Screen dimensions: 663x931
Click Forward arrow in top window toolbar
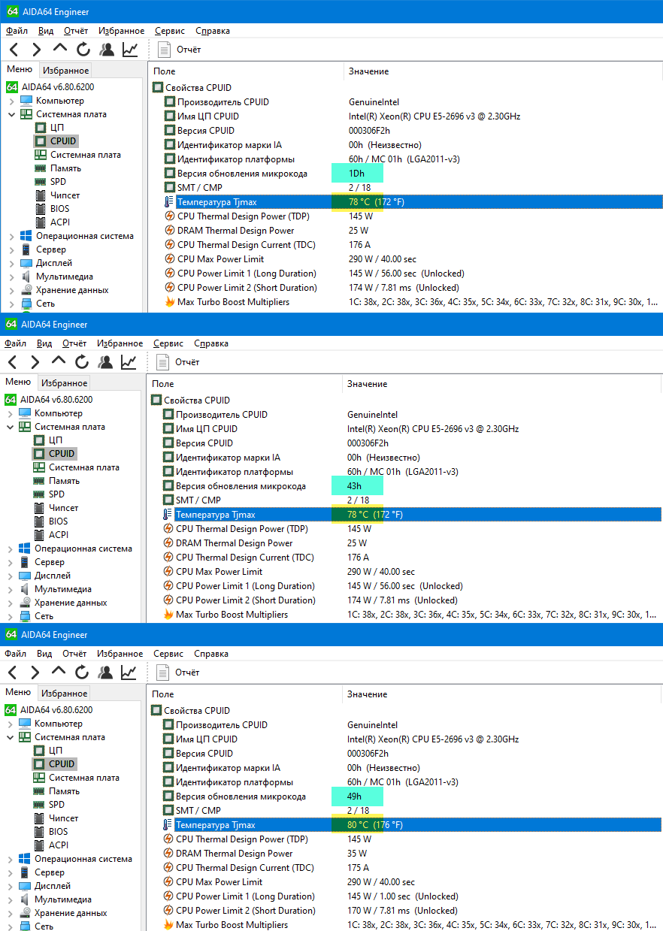pos(36,50)
